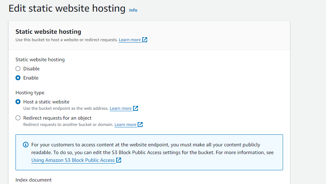Click the Static website hosting field label above Disable
Viewport: 326px width, 184px height.
pos(40,59)
